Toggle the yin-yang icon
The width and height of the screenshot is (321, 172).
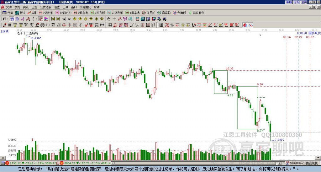(245, 25)
